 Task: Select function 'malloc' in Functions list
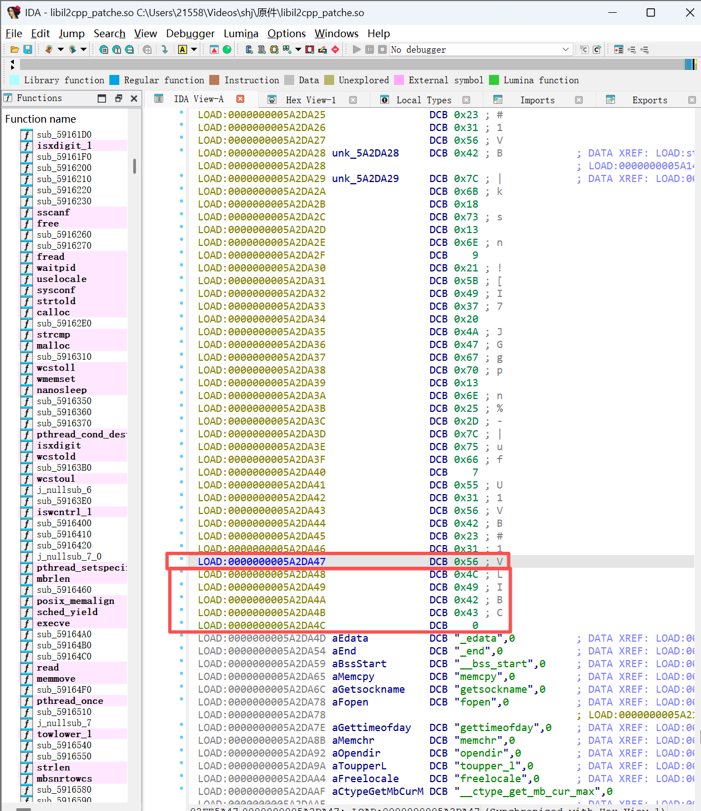53,345
